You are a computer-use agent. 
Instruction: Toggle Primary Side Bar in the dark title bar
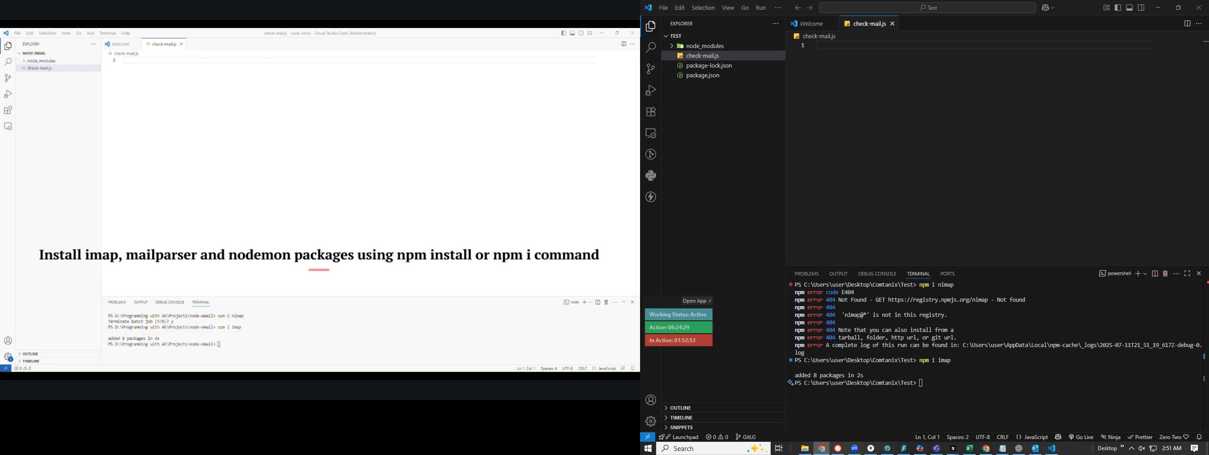tap(1118, 8)
